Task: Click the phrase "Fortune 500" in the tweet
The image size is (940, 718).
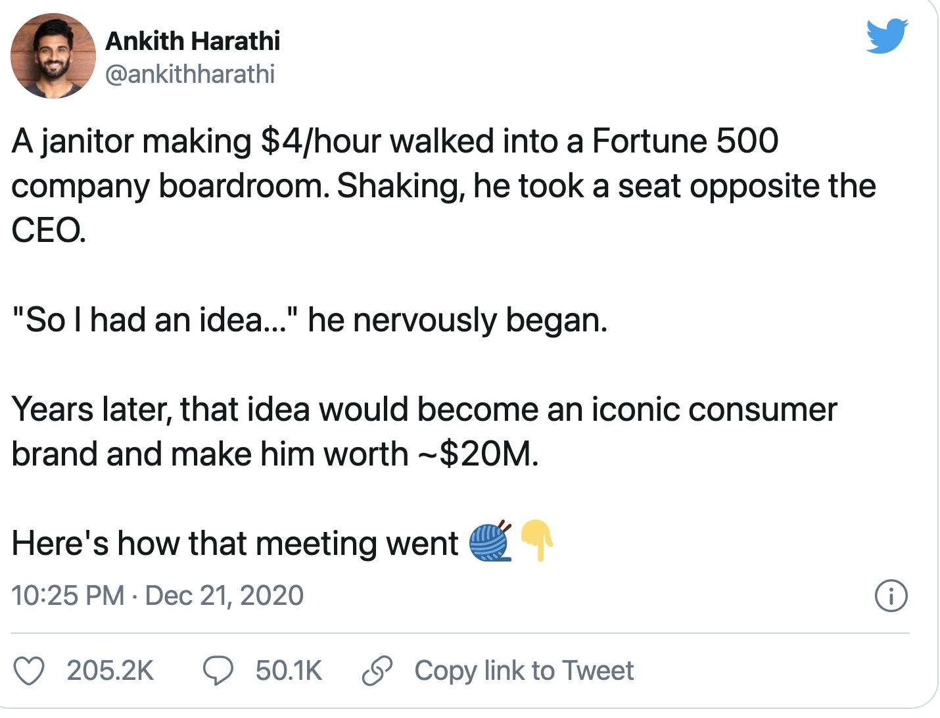Action: (685, 141)
